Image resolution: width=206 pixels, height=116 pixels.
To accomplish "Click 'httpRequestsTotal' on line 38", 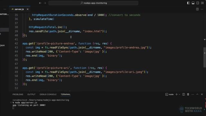I will click(x=42, y=27).
